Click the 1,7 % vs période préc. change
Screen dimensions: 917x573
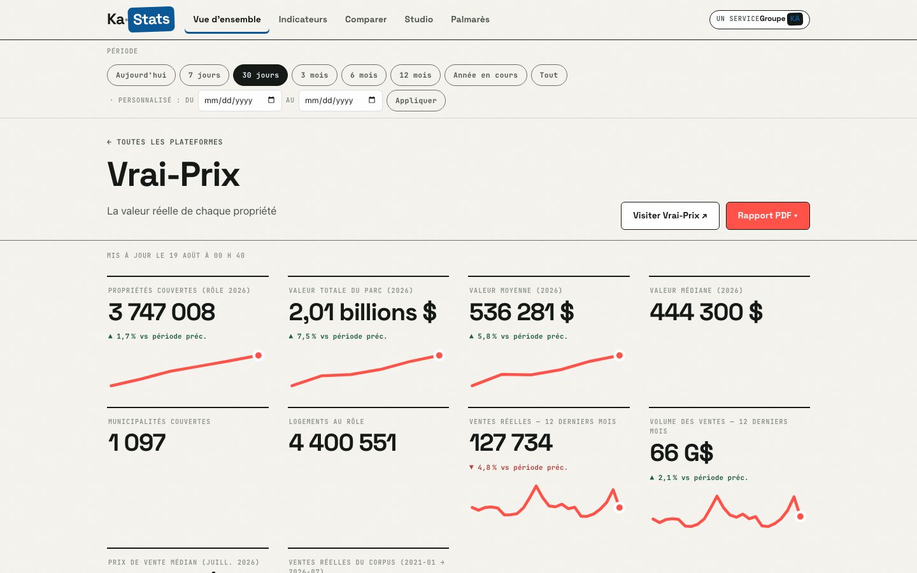(157, 336)
